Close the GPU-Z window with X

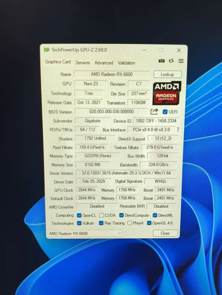pyautogui.click(x=179, y=50)
